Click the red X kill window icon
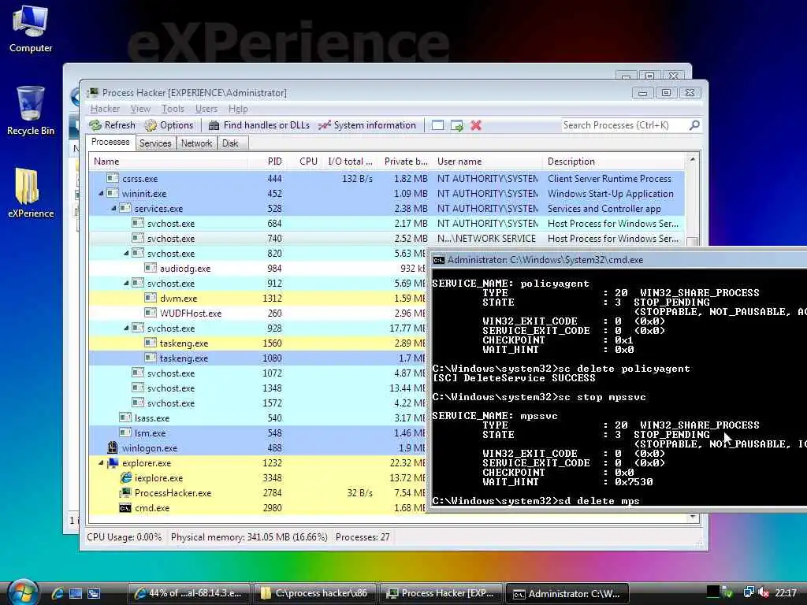 476,125
